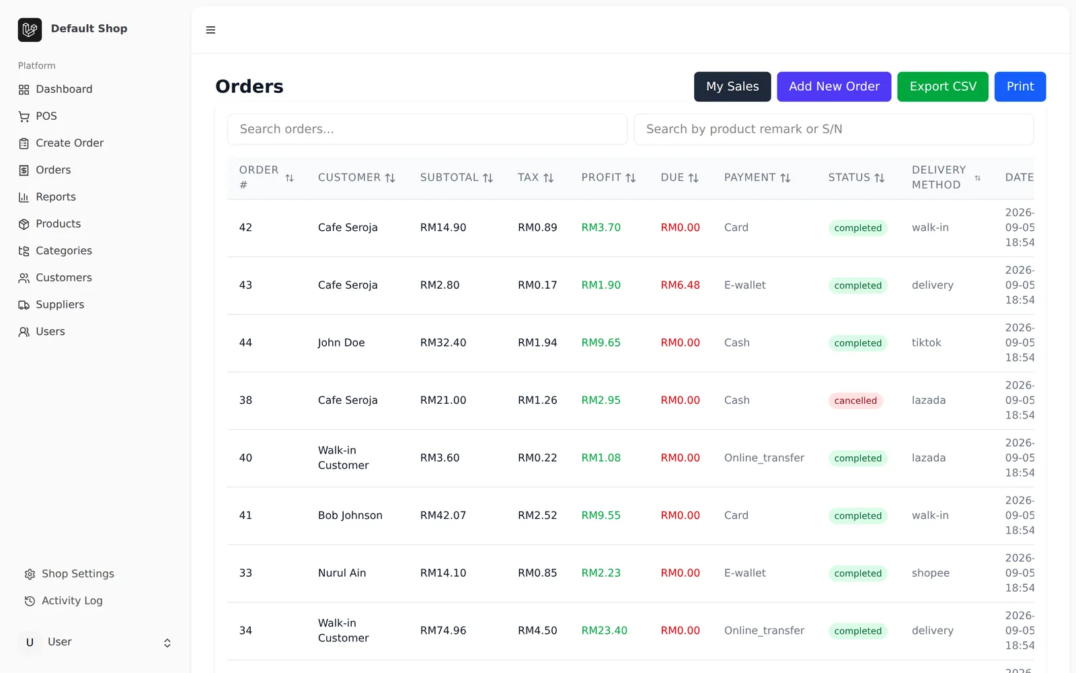Sort by Customer column arrows

390,178
